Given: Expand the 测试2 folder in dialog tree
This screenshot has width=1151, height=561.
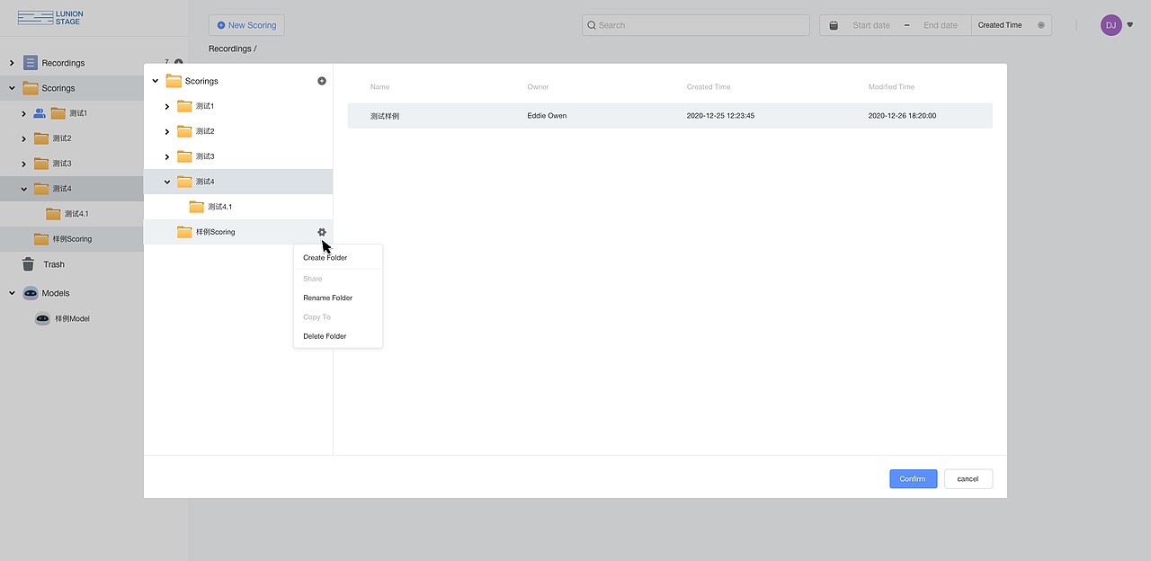Looking at the screenshot, I should [166, 131].
